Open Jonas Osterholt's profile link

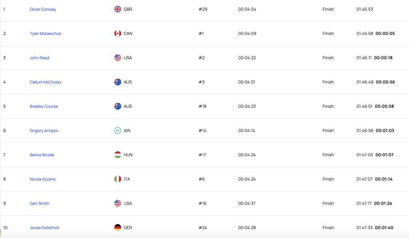(x=44, y=228)
